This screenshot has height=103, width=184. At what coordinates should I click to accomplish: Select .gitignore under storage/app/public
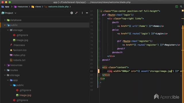coord(25,90)
